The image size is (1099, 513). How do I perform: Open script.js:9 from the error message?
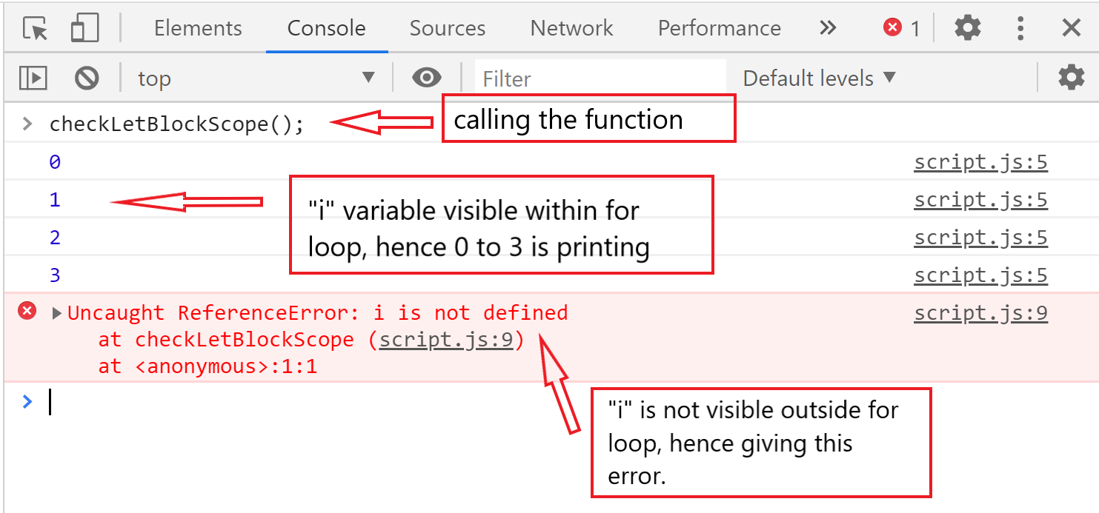coord(980,312)
